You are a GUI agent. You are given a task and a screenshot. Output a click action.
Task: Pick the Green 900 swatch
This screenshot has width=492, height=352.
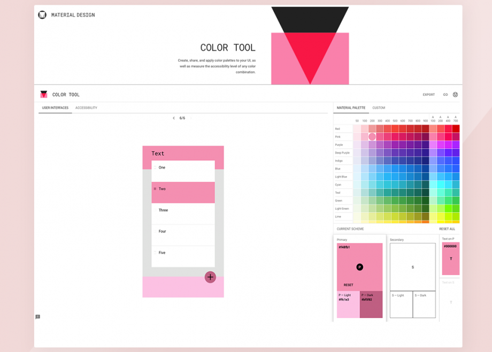coord(425,200)
